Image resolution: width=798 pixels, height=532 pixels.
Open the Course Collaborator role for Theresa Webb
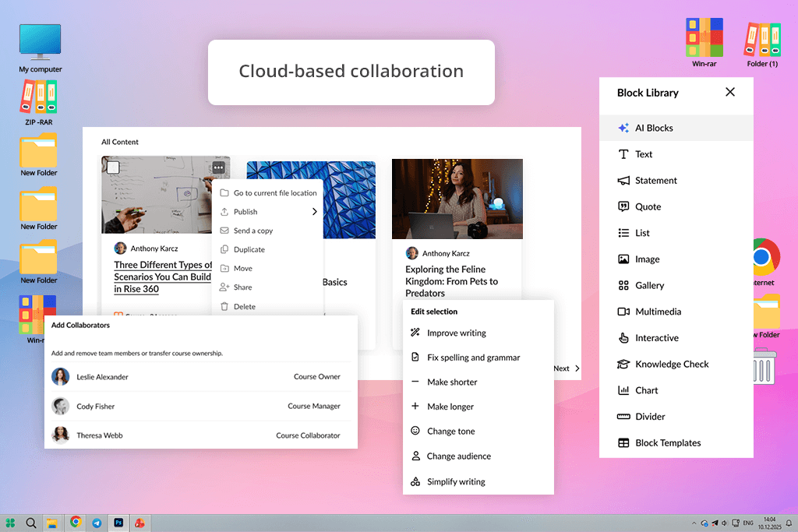308,435
